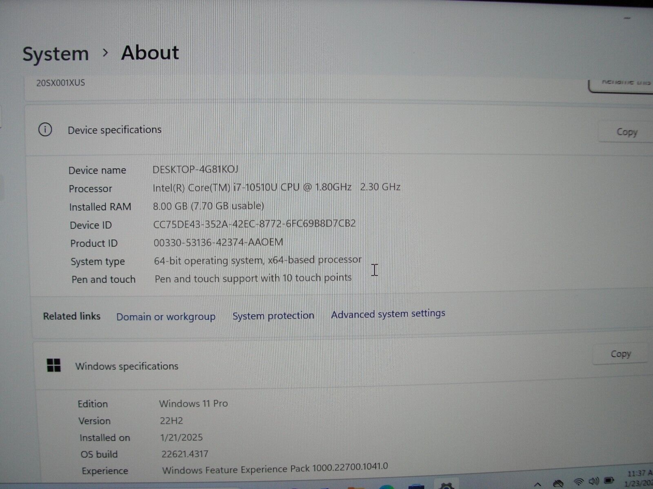Copy the Device specifications
Screen dimensions: 653x489
[x=626, y=132]
